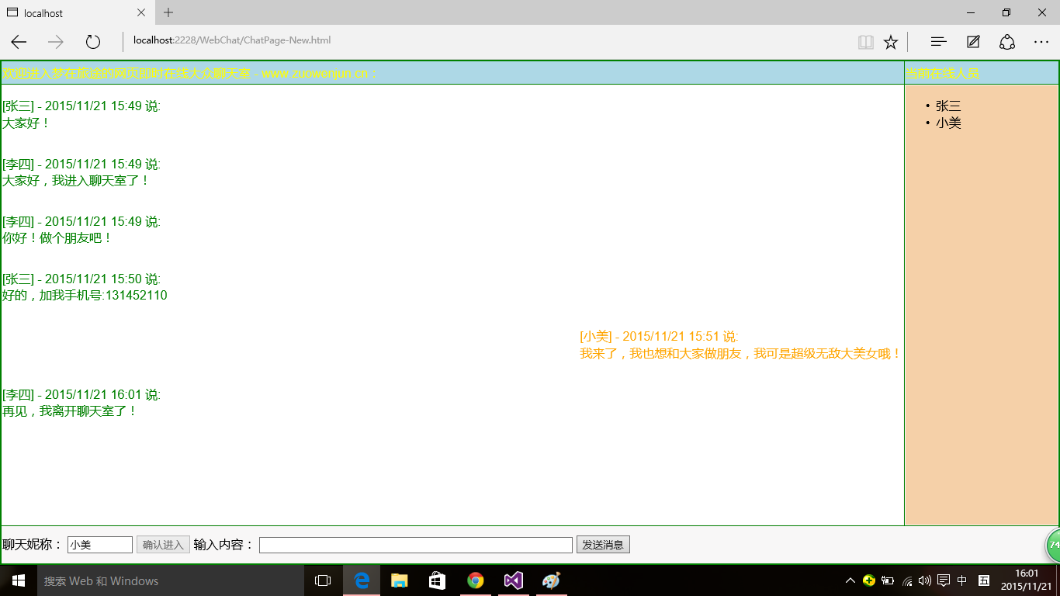The height and width of the screenshot is (596, 1060).
Task: Open the volume control in the tray
Action: pyautogui.click(x=925, y=580)
